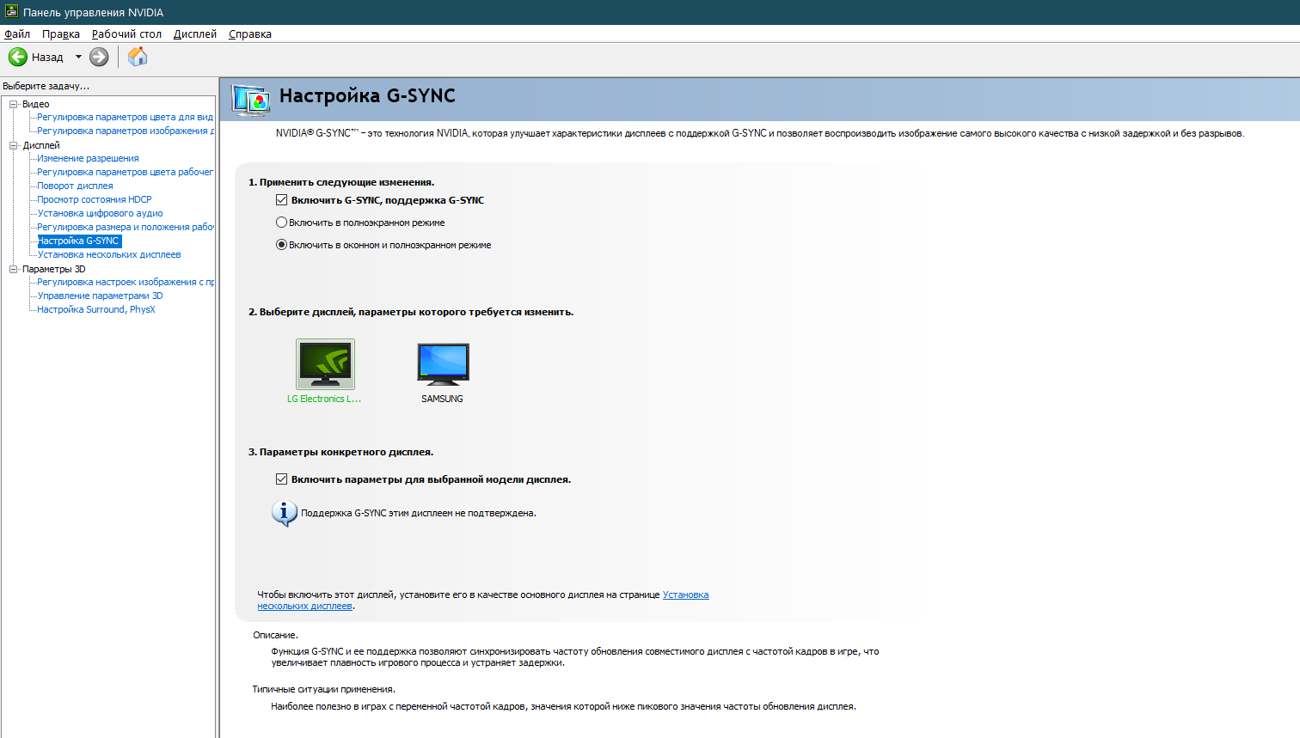The height and width of the screenshot is (738, 1300).
Task: Click the NVIDIA app icon in title bar
Action: (x=11, y=12)
